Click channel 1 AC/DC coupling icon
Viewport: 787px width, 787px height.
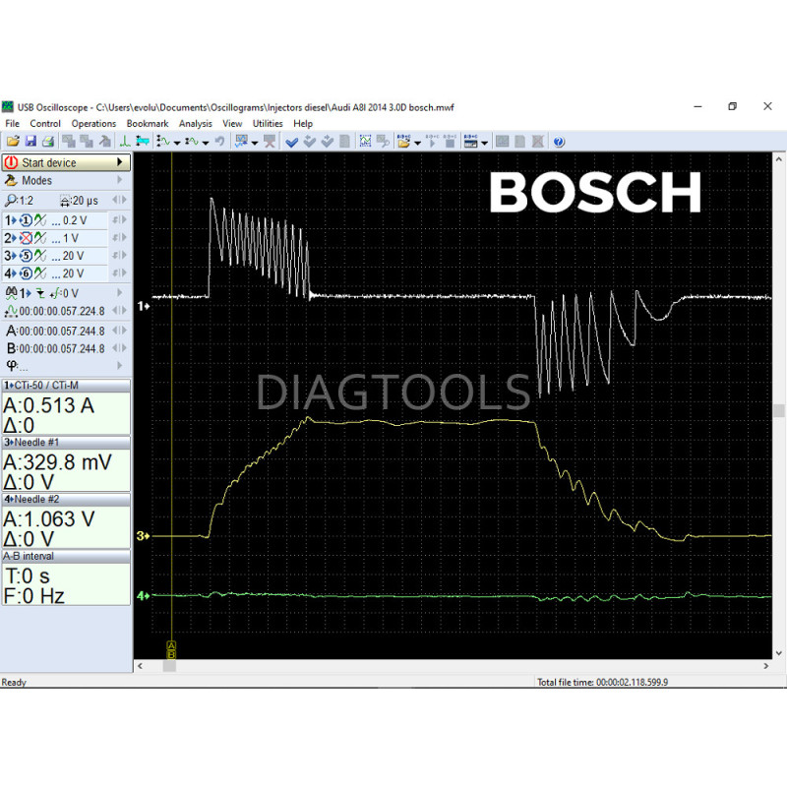click(40, 220)
